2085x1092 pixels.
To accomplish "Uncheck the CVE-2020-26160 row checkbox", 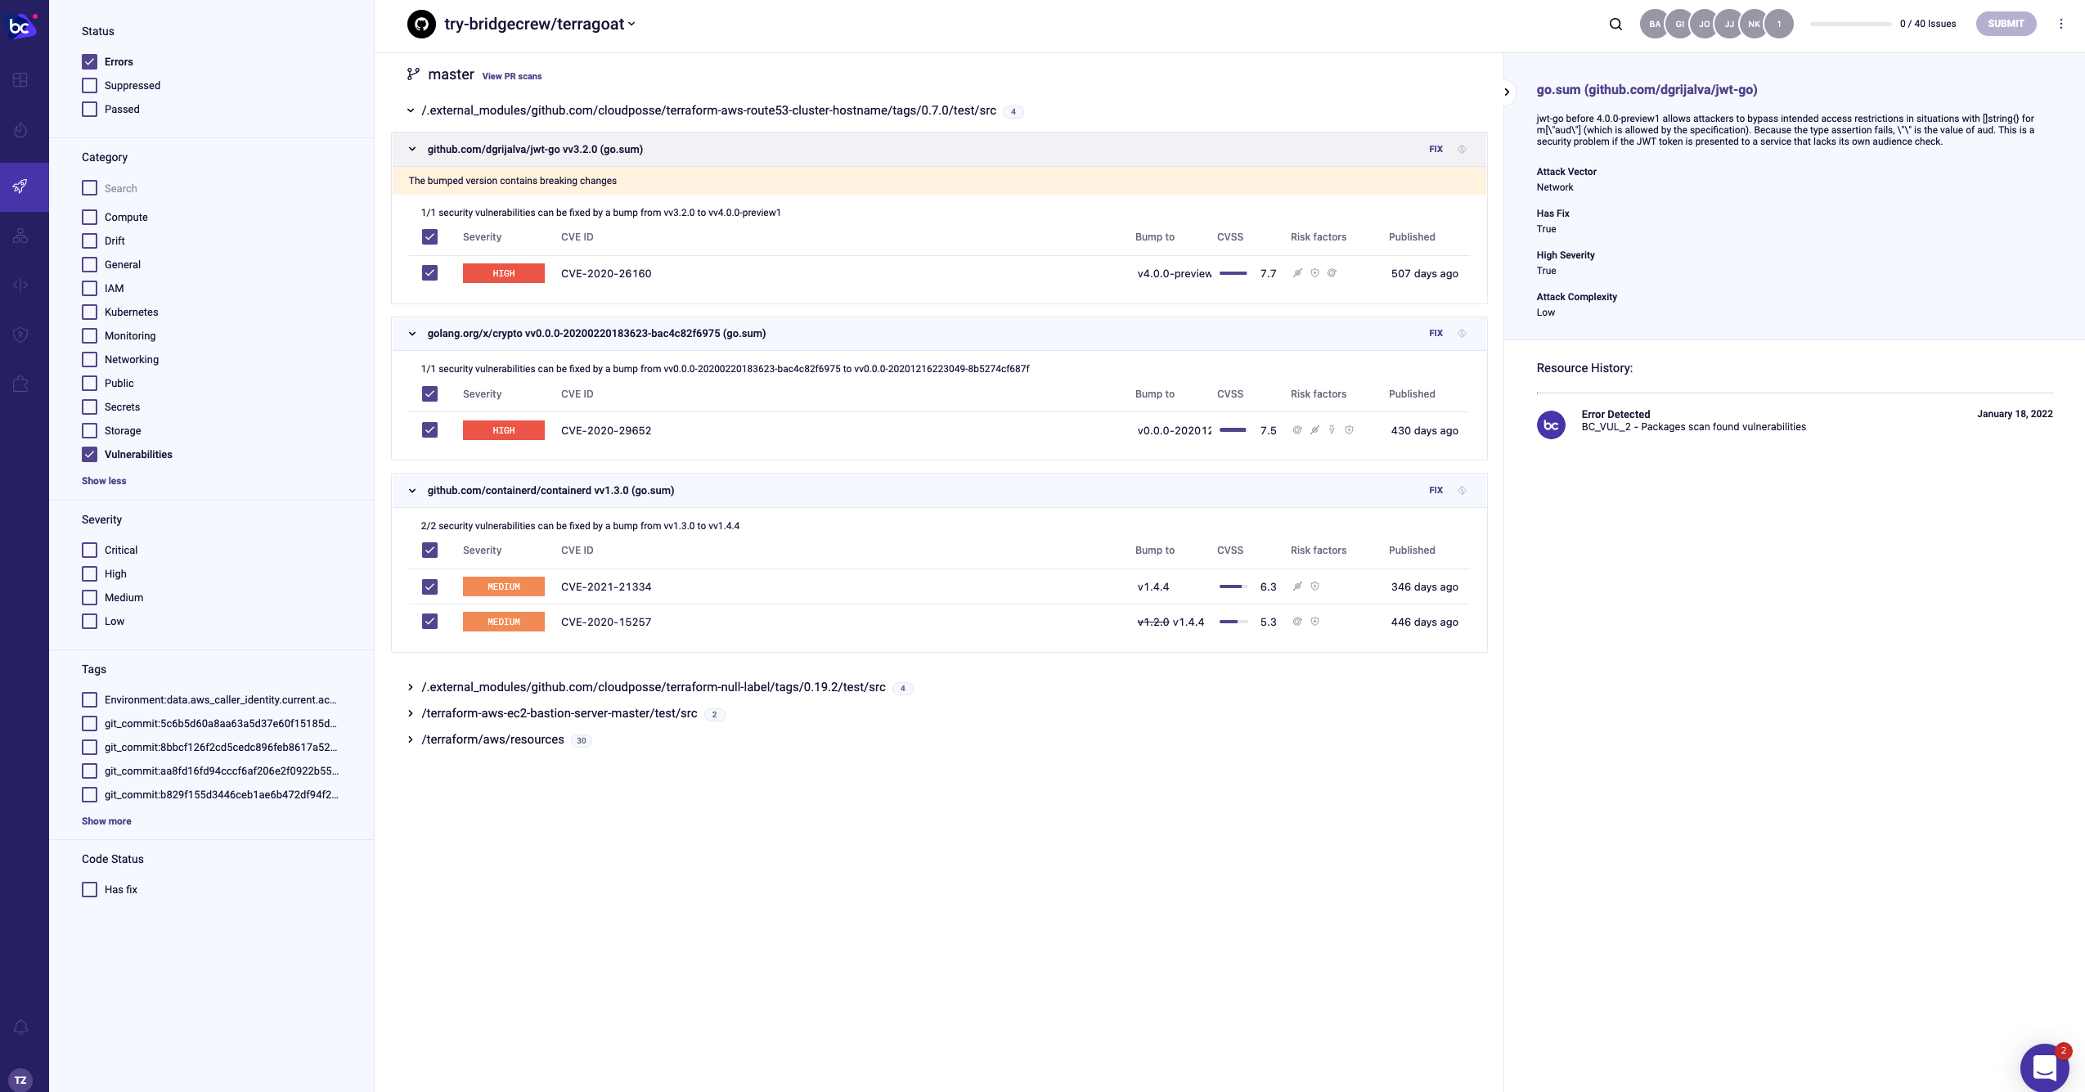I will 429,273.
